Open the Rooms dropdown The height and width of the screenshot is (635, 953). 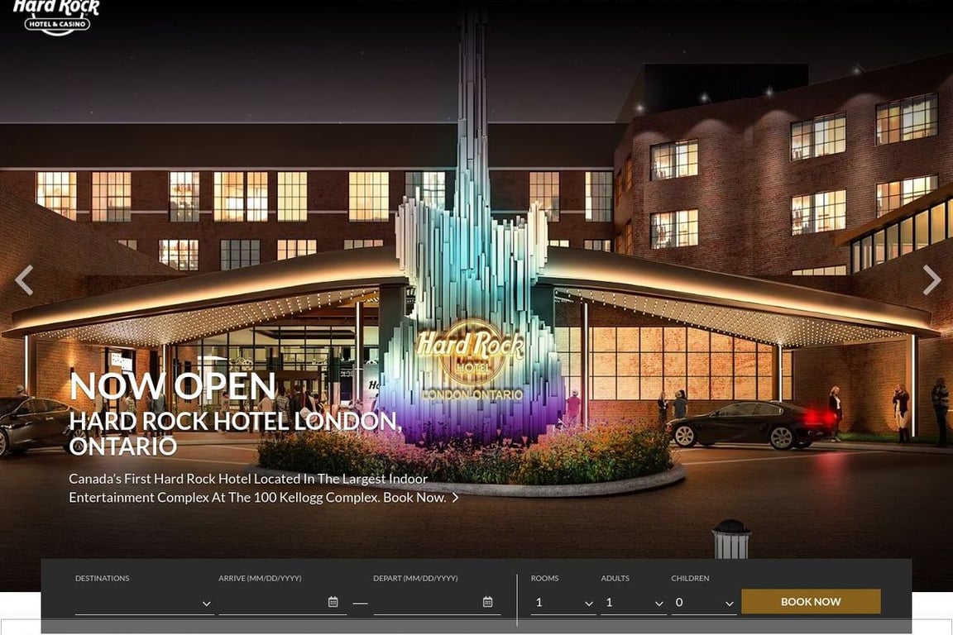click(563, 603)
